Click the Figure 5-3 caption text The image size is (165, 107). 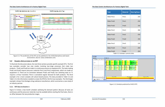click(123, 84)
